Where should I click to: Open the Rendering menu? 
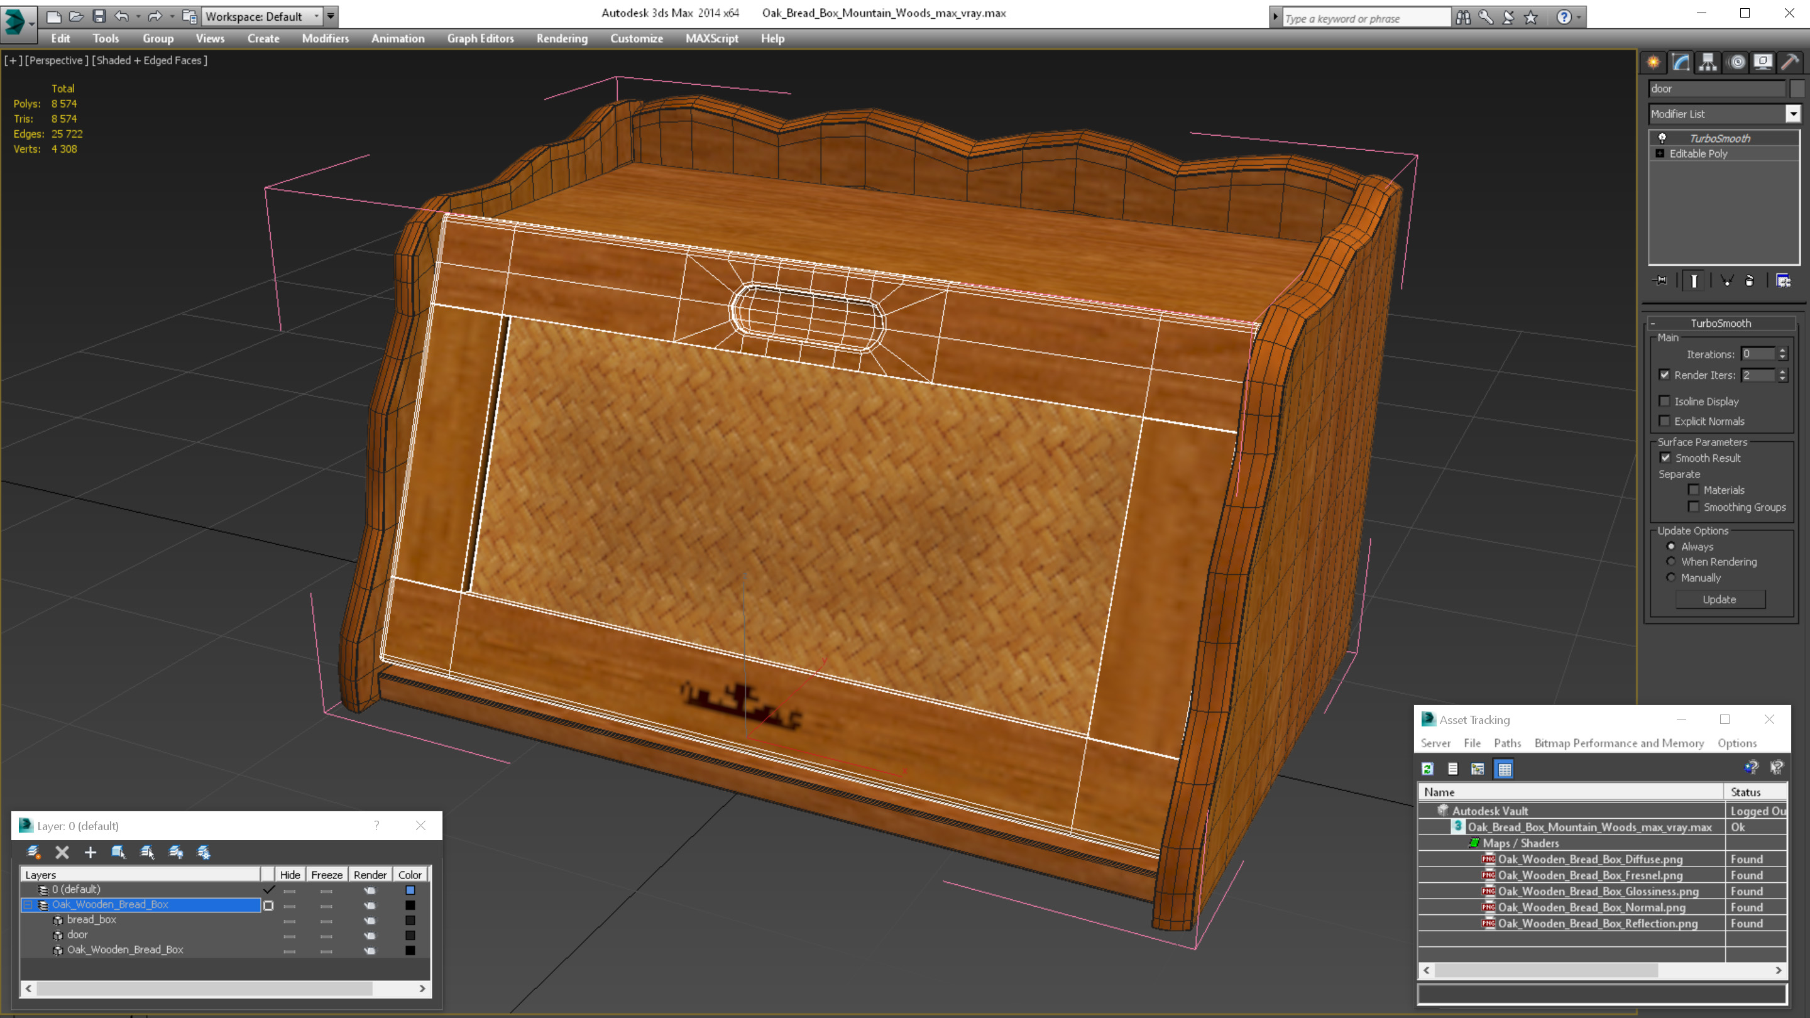tap(561, 38)
